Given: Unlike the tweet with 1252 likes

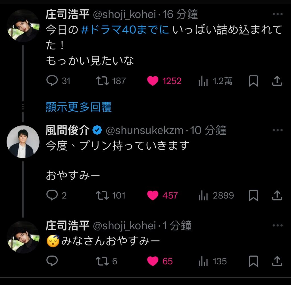Looking at the screenshot, I should point(153,81).
